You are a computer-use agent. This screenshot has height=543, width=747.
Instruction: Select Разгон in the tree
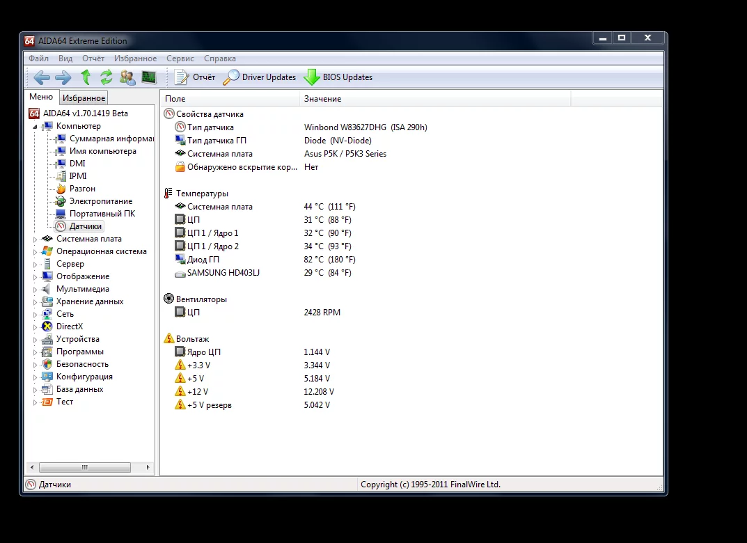(x=82, y=189)
